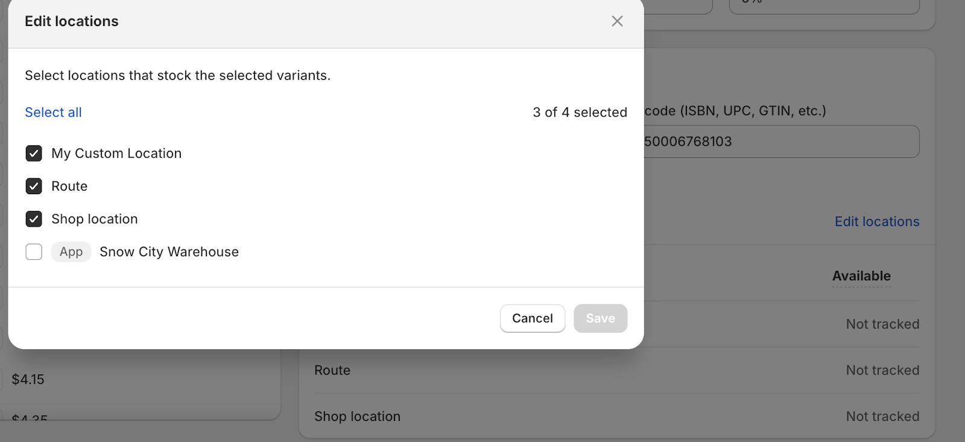
Task: Select Route row in the inventory table
Action: click(x=332, y=370)
